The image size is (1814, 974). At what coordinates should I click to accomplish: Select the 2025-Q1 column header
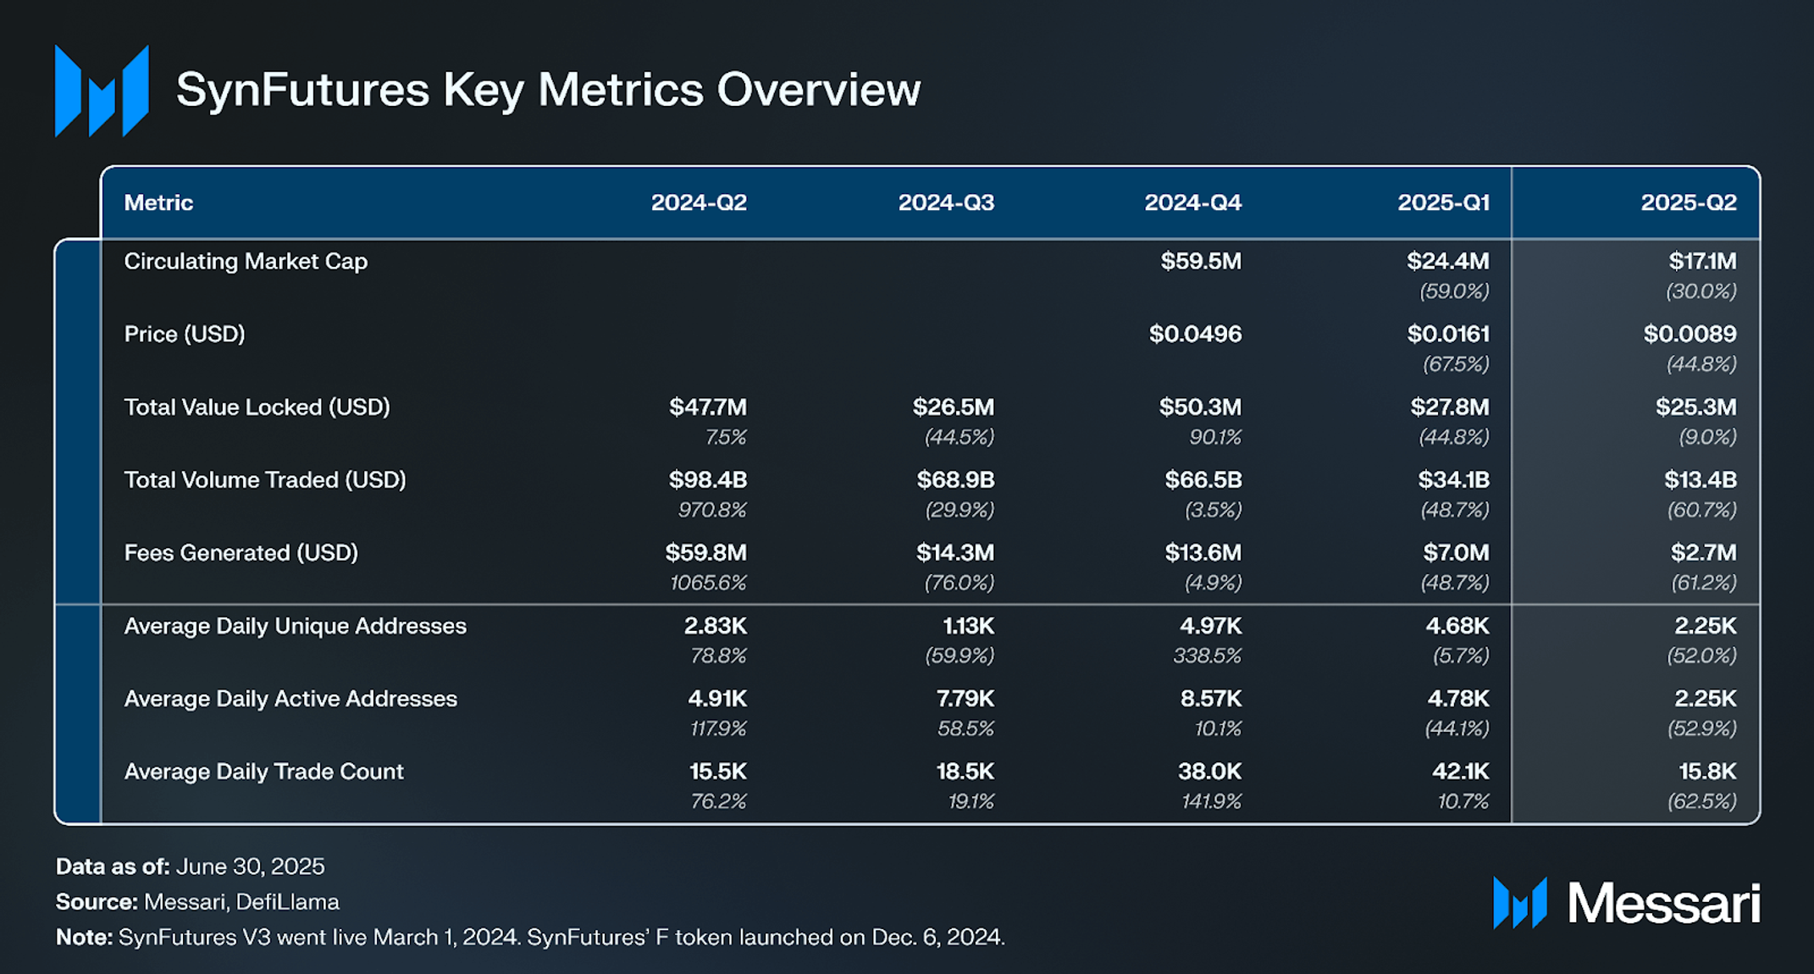(x=1443, y=202)
